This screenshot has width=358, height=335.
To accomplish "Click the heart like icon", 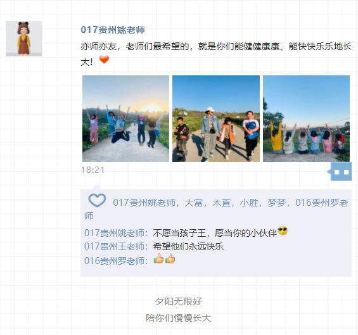I will click(97, 200).
